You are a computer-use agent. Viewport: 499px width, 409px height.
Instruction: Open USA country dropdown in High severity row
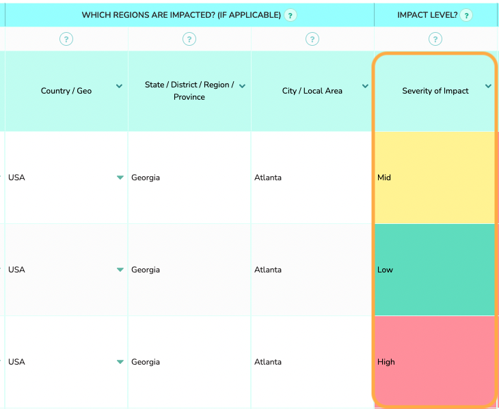point(120,362)
